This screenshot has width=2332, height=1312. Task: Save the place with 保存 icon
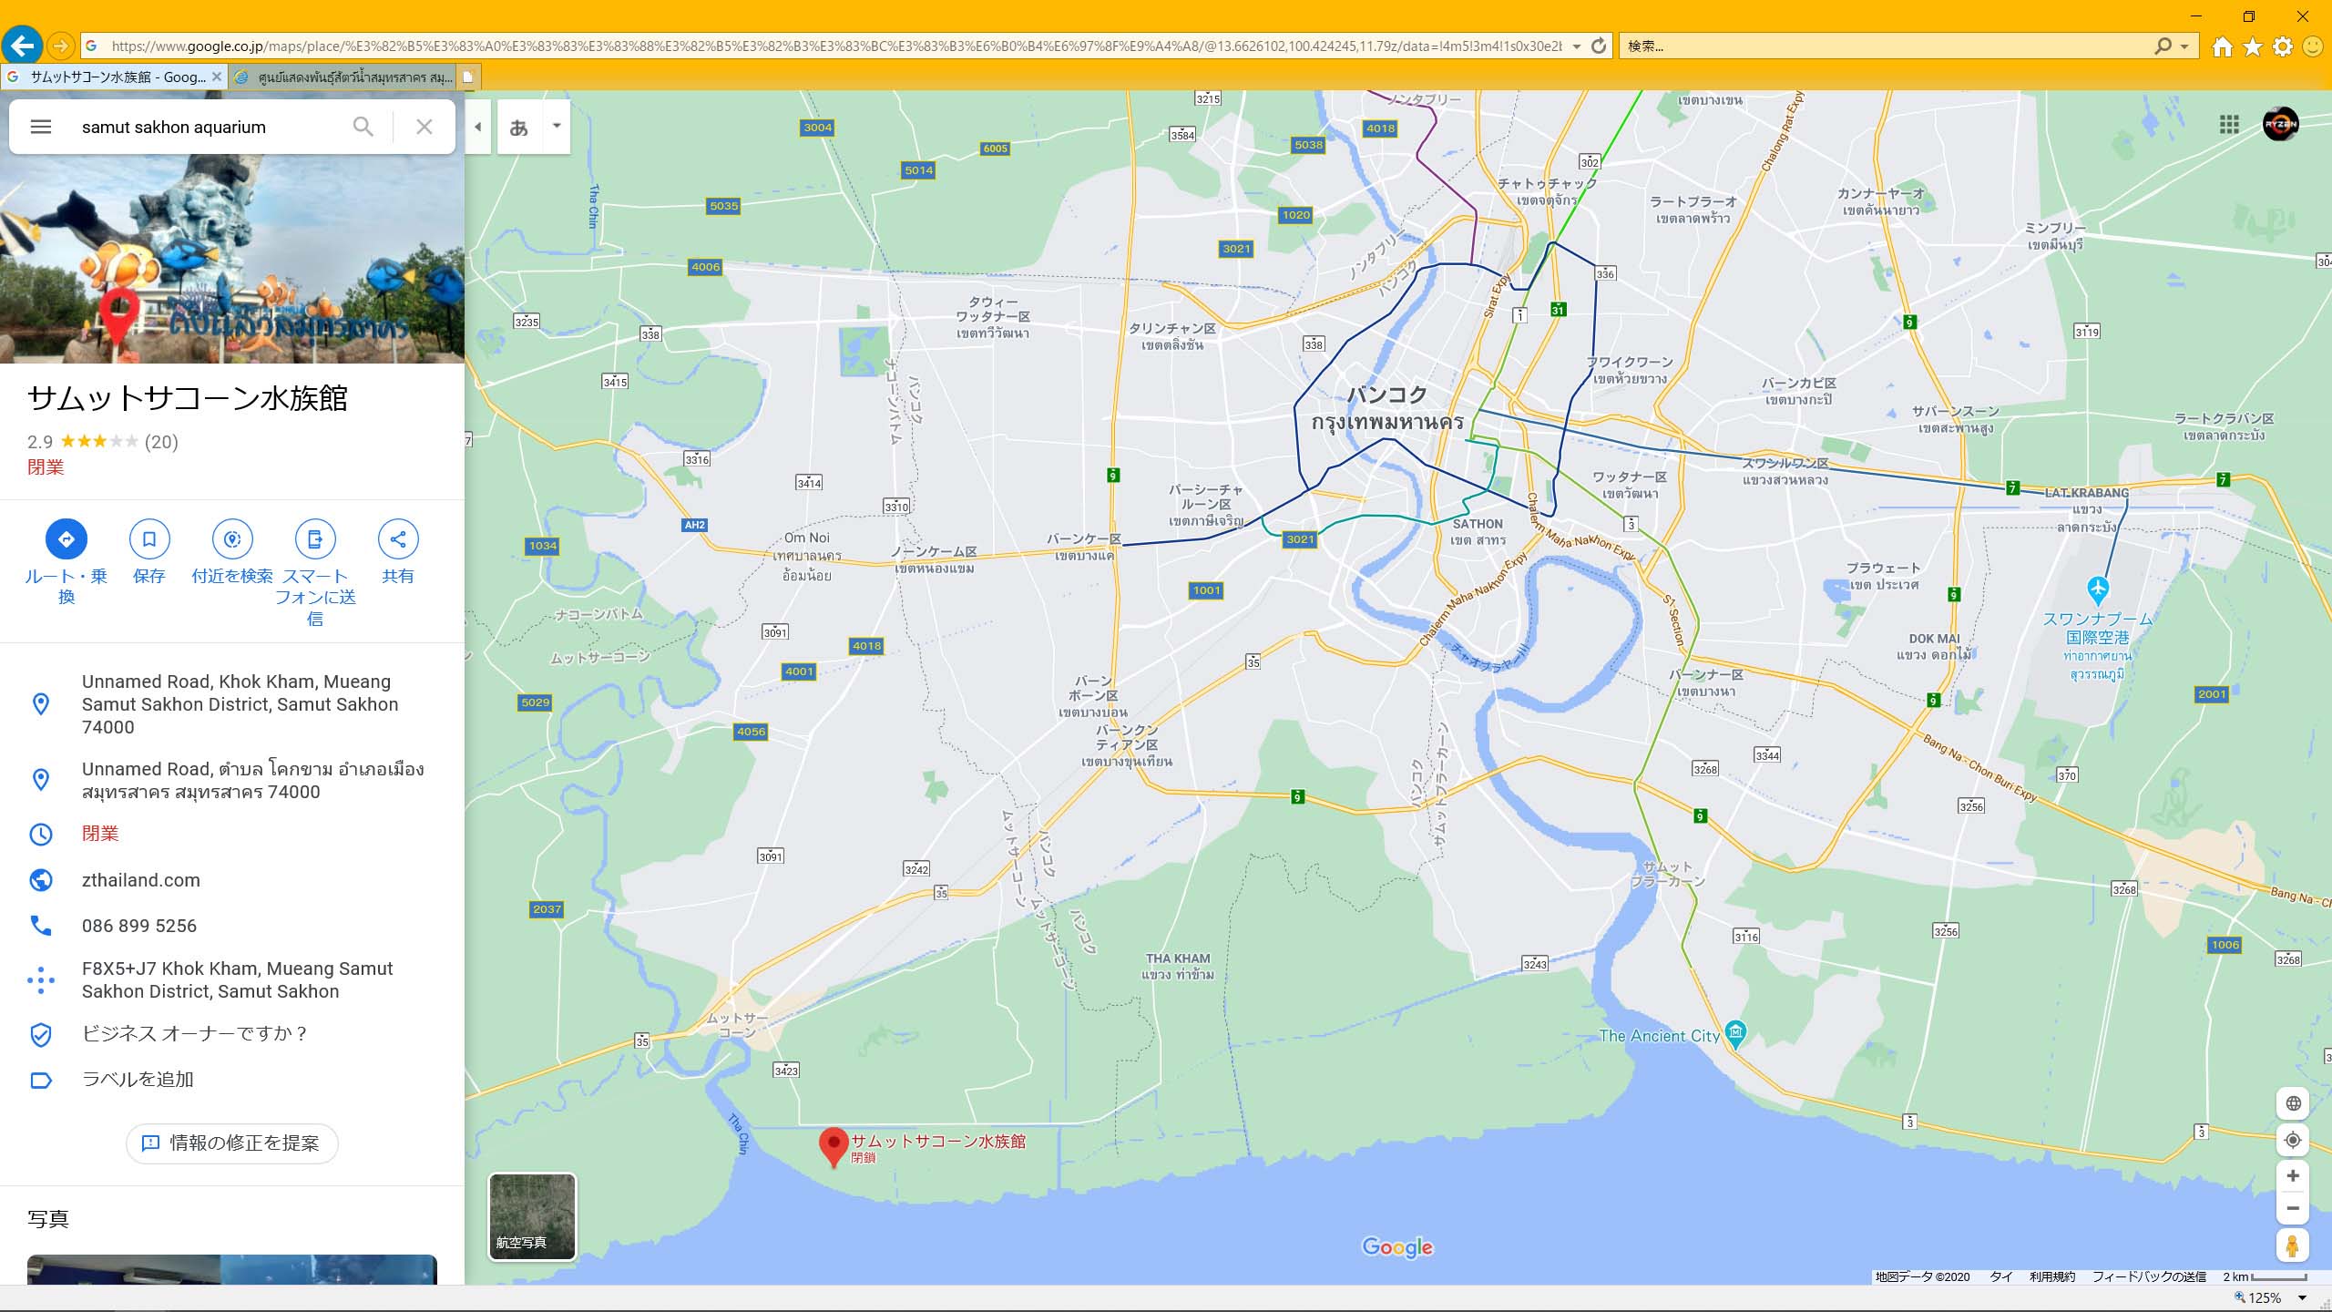click(x=149, y=539)
